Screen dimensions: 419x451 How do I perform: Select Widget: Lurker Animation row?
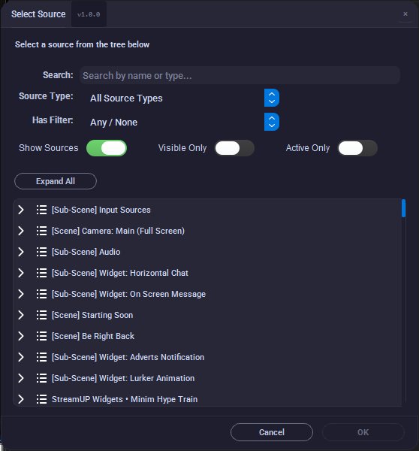[207, 378]
